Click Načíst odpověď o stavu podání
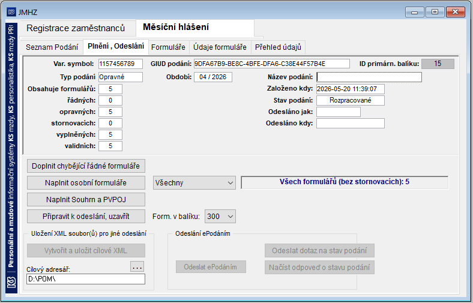Image resolution: width=473 pixels, height=303 pixels. pyautogui.click(x=319, y=268)
